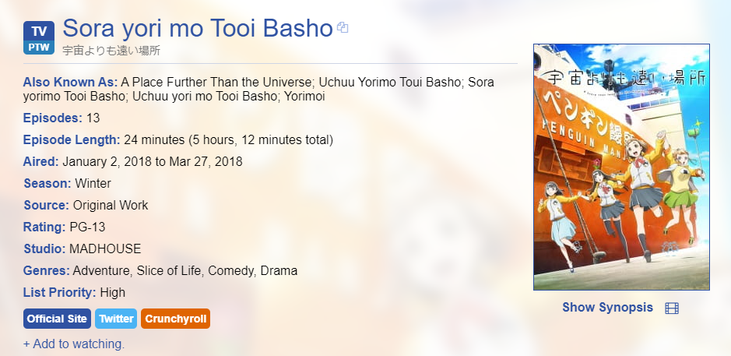Click the PTW status badge
This screenshot has width=731, height=356.
(39, 47)
